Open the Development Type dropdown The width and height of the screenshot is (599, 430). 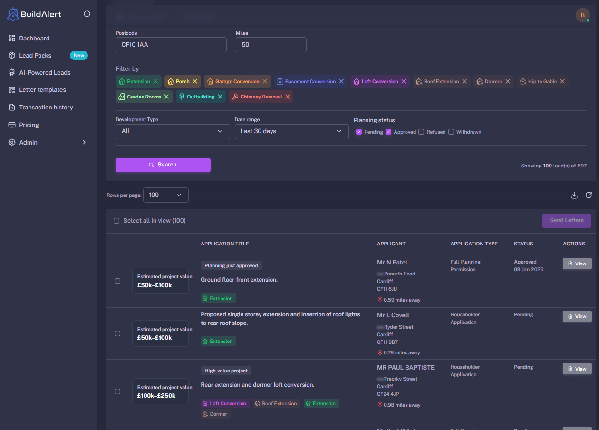pyautogui.click(x=173, y=131)
